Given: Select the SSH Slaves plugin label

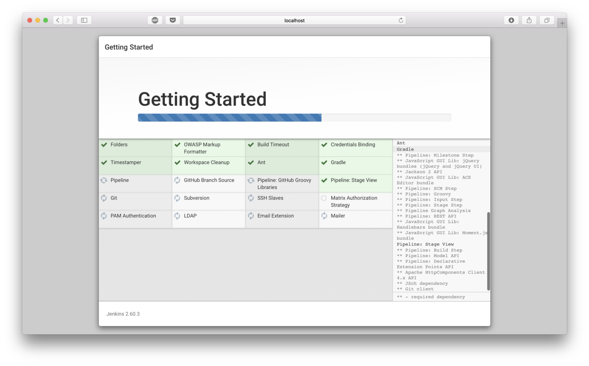Looking at the screenshot, I should pos(270,198).
